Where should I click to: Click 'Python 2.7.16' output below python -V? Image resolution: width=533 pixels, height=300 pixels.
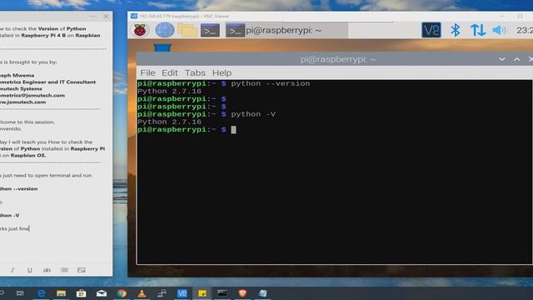[x=169, y=122]
